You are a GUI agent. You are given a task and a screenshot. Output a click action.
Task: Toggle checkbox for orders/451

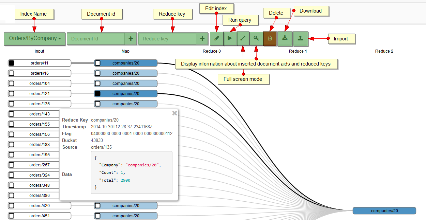(x=11, y=216)
